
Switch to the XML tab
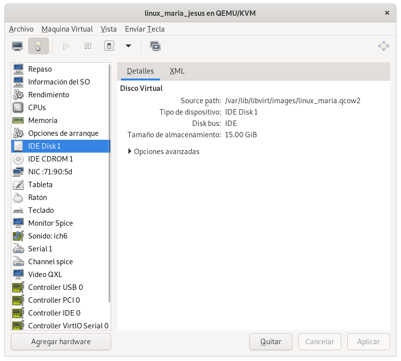(177, 71)
